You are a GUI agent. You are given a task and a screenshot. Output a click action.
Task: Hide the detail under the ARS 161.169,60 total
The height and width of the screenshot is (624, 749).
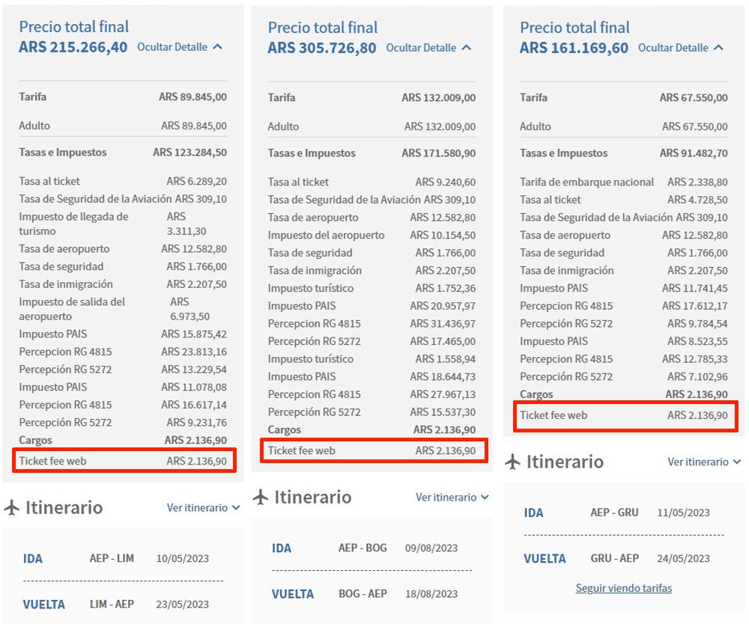click(x=681, y=48)
